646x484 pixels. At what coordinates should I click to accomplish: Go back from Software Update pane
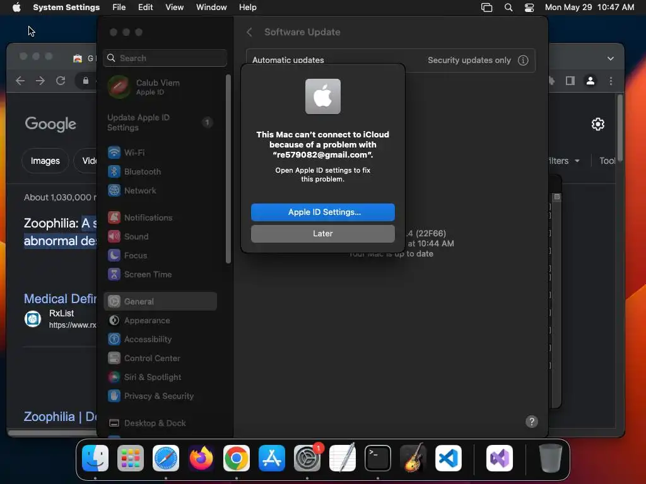(x=249, y=32)
